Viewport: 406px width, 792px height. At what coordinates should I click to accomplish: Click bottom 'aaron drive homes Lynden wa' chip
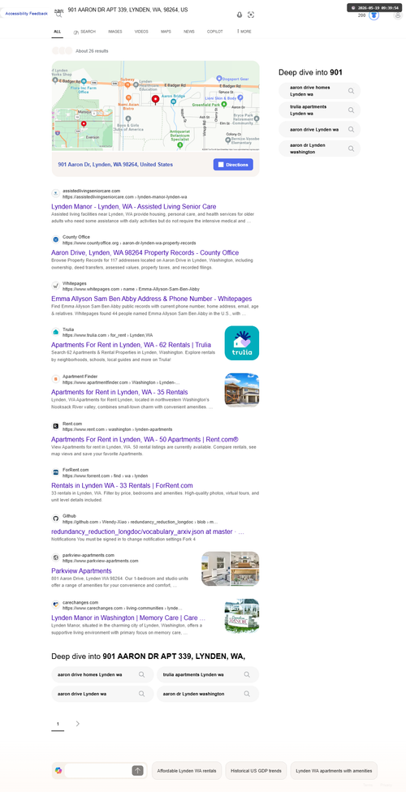[x=102, y=674]
